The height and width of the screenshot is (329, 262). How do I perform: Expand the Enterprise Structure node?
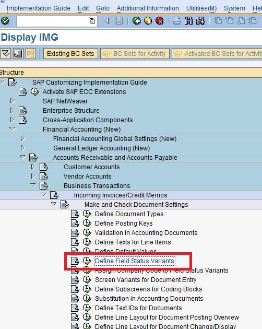(12, 110)
